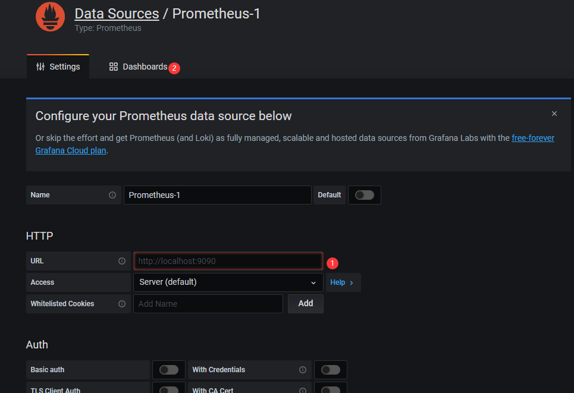
Task: Open the Data Sources breadcrumb link
Action: [117, 14]
